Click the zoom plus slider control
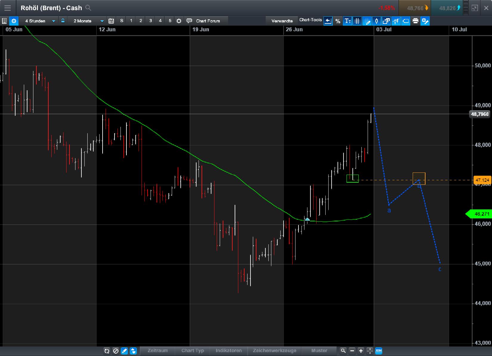The width and height of the screenshot is (492, 356). click(361, 351)
